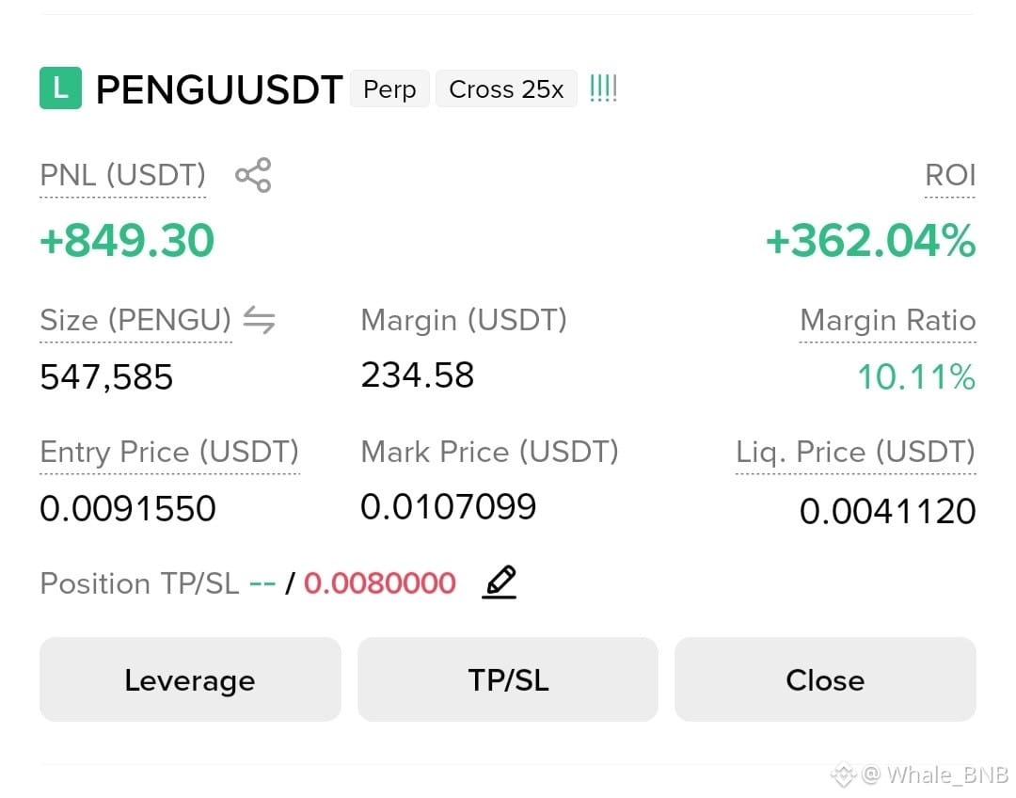Click the Entry Price (USDT) label
The image size is (1016, 798).
pos(169,453)
